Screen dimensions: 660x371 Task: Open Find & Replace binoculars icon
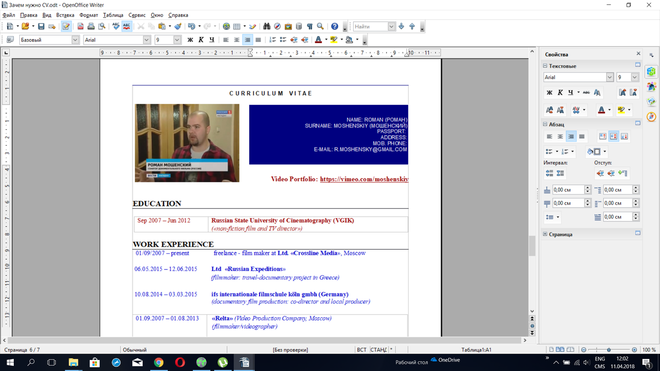267,26
